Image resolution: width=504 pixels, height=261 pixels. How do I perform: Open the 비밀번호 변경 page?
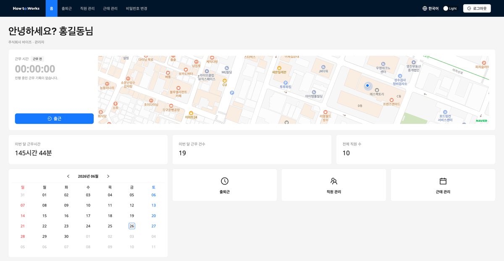coord(136,8)
